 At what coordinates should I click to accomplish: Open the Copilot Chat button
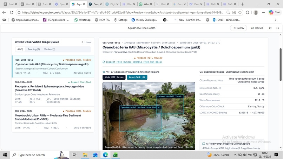[275, 12]
